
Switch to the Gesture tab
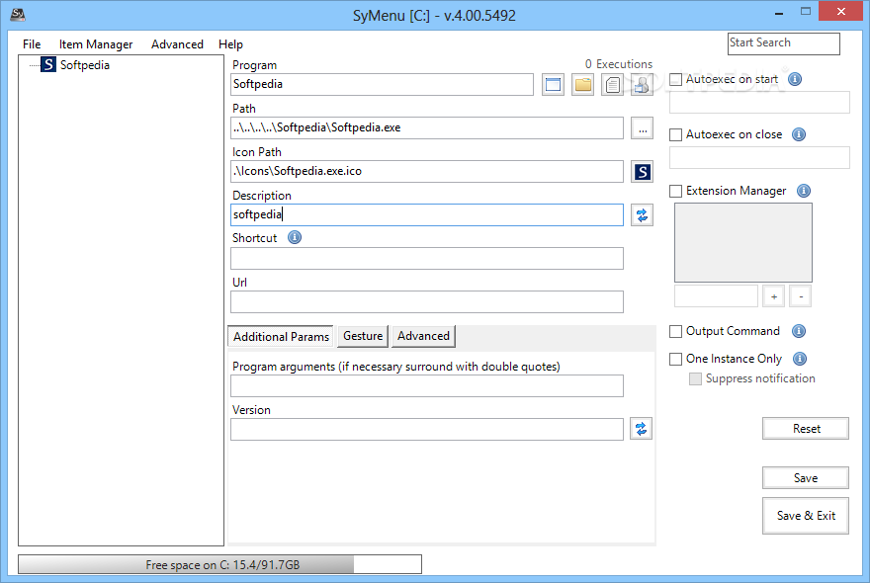(363, 336)
